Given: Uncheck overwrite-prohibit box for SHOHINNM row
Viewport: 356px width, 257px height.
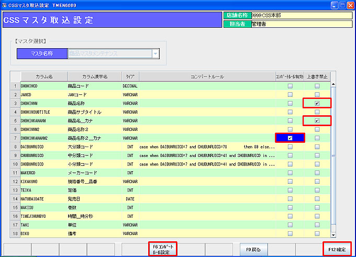Looking at the screenshot, I should point(317,103).
